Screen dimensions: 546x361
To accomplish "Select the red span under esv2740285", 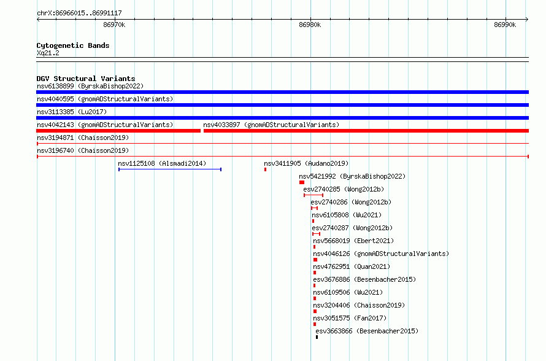I will click(313, 195).
